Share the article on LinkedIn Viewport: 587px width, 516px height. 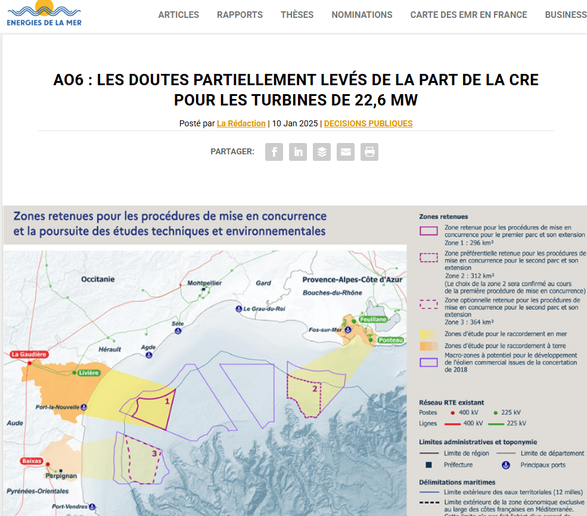click(298, 152)
